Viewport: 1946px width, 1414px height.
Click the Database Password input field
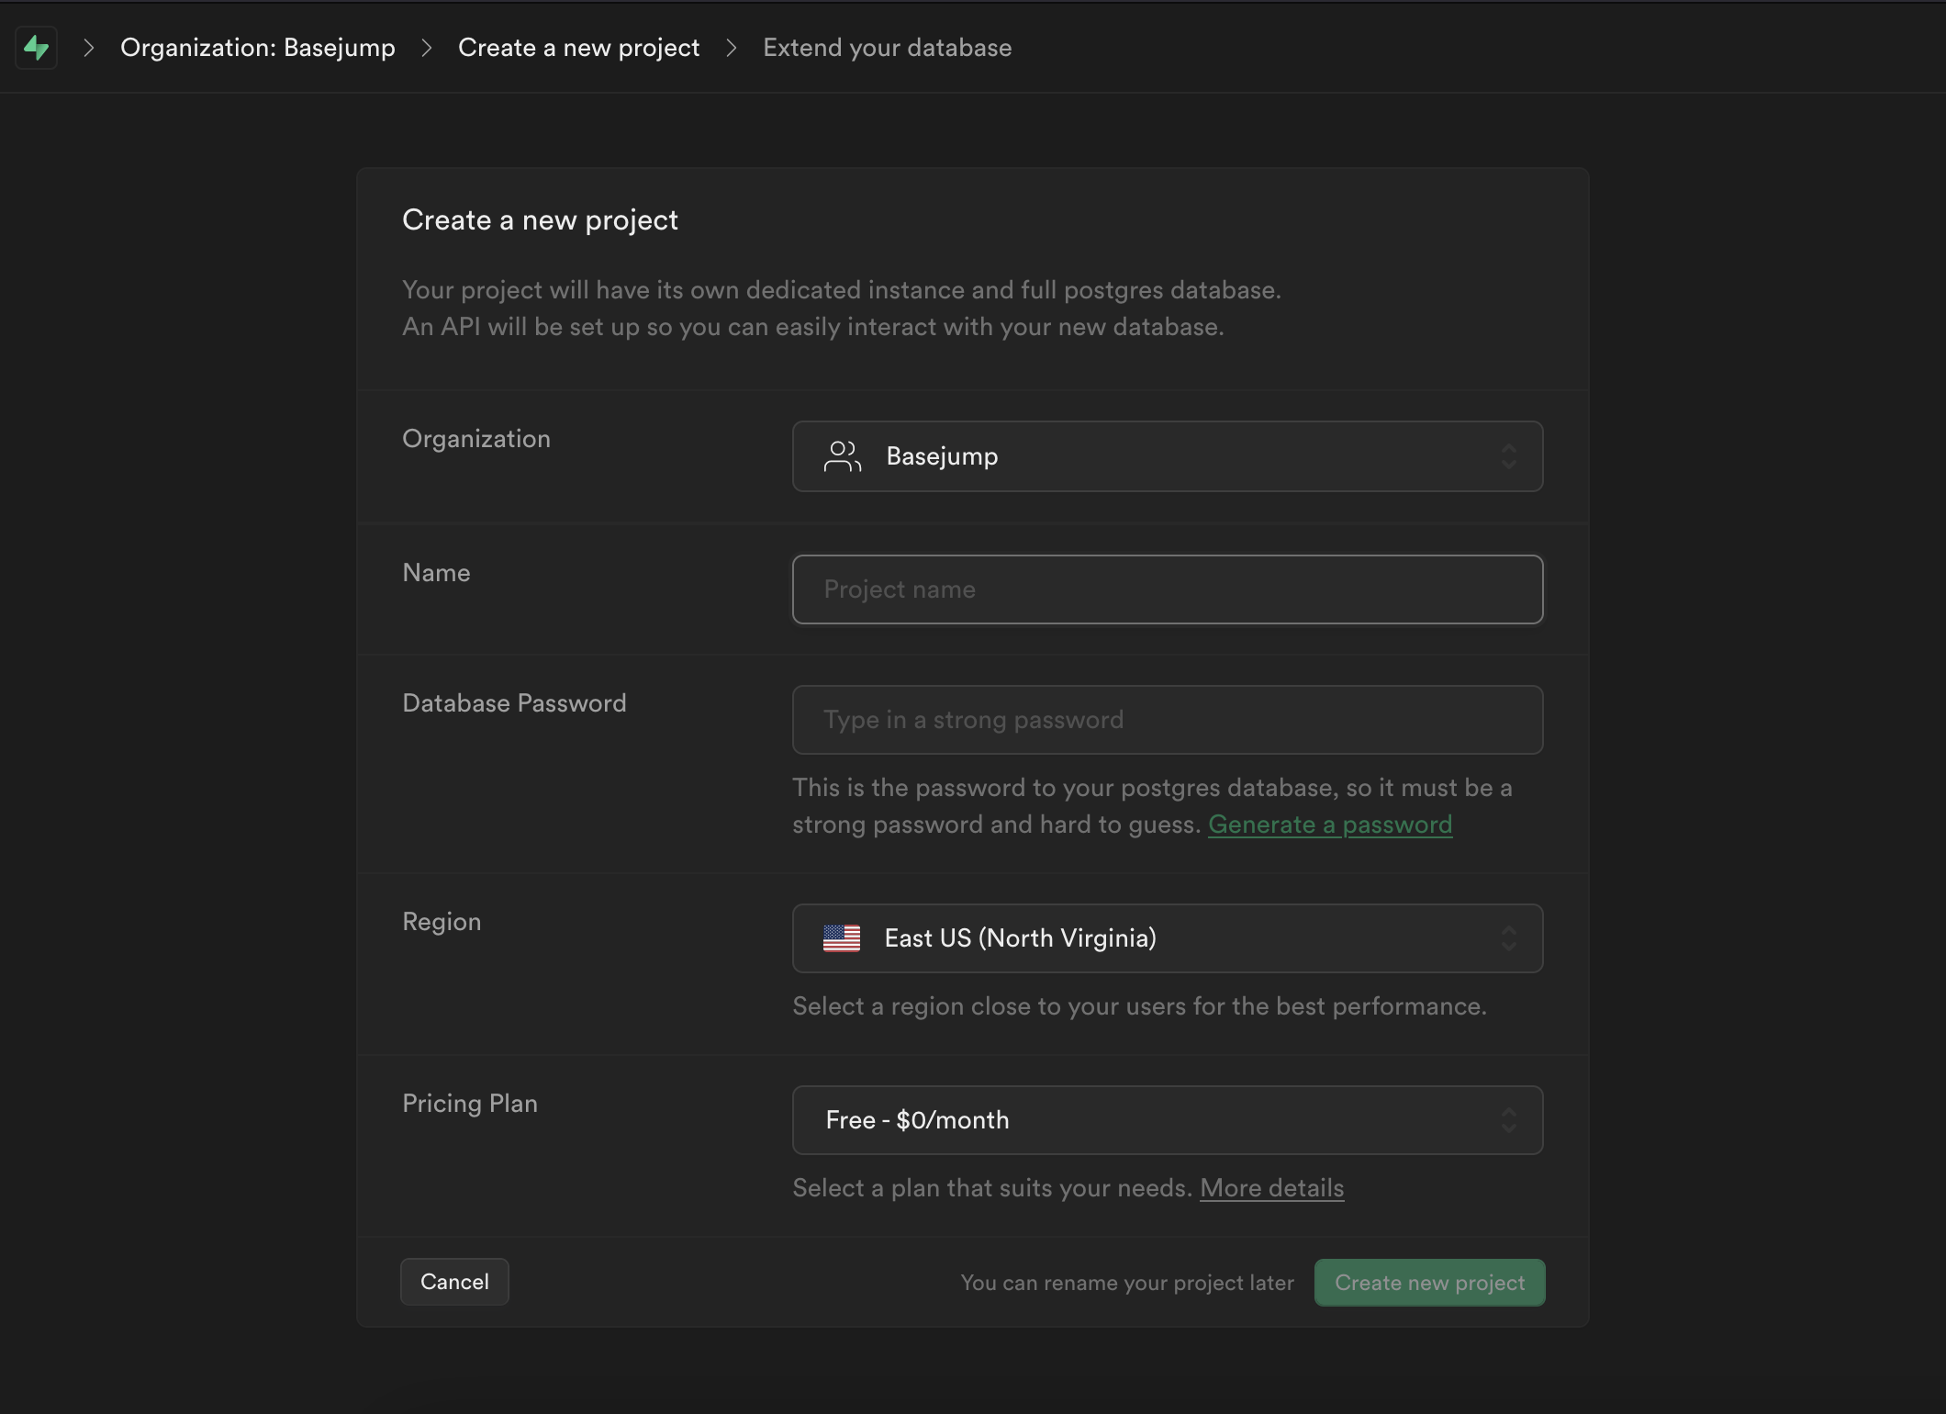click(1167, 719)
